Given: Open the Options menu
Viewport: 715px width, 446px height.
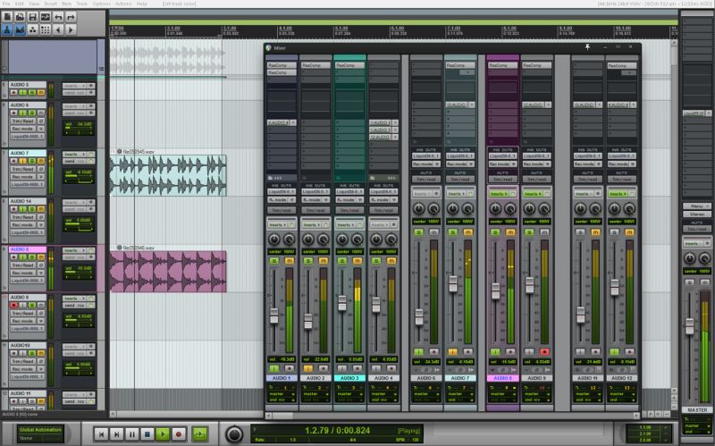Looking at the screenshot, I should click(x=101, y=4).
